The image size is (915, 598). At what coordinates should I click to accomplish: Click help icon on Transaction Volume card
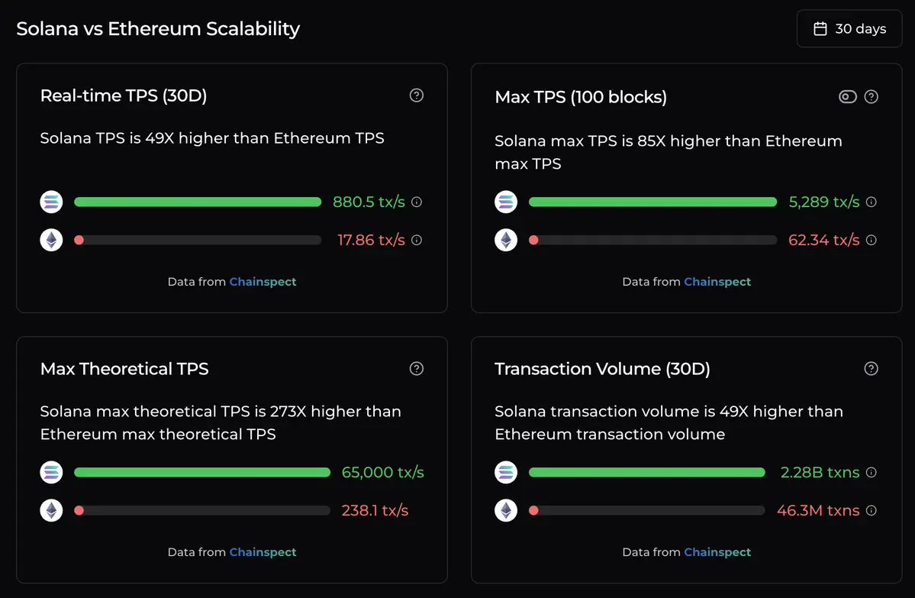click(x=872, y=369)
